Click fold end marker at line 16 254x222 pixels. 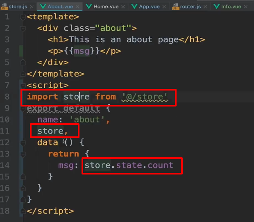[x=23, y=188]
